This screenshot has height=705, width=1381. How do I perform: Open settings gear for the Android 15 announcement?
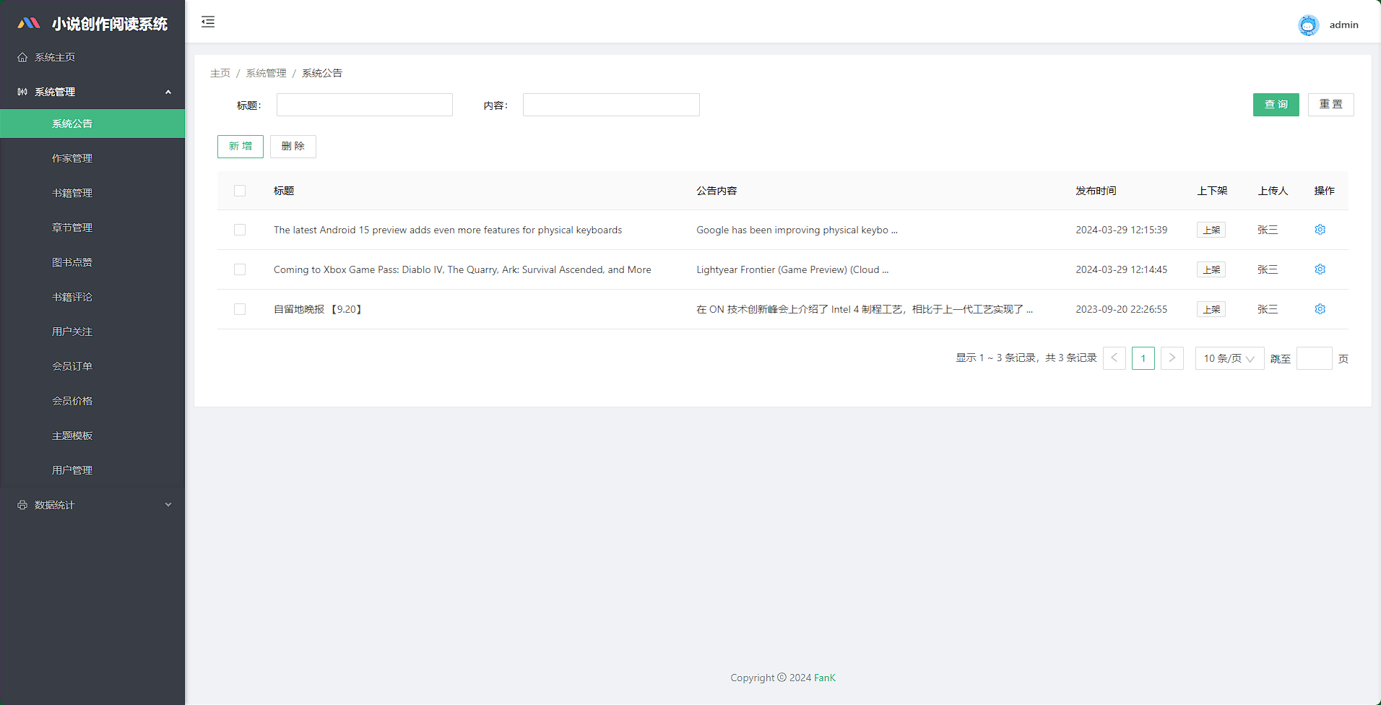pyautogui.click(x=1320, y=230)
